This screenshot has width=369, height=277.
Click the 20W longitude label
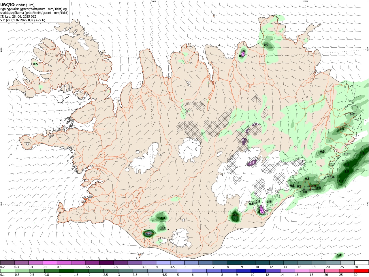coord(153,1)
